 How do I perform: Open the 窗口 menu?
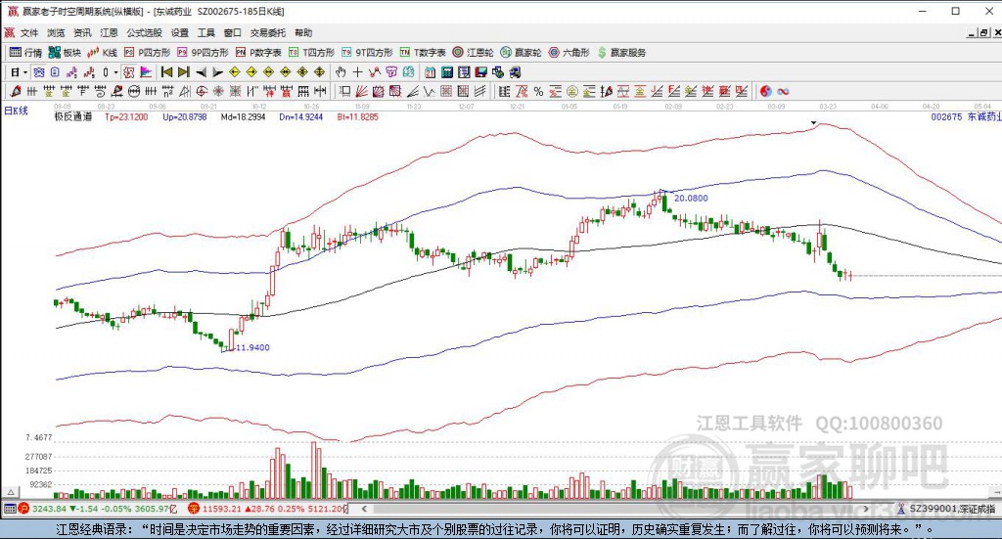pos(233,32)
